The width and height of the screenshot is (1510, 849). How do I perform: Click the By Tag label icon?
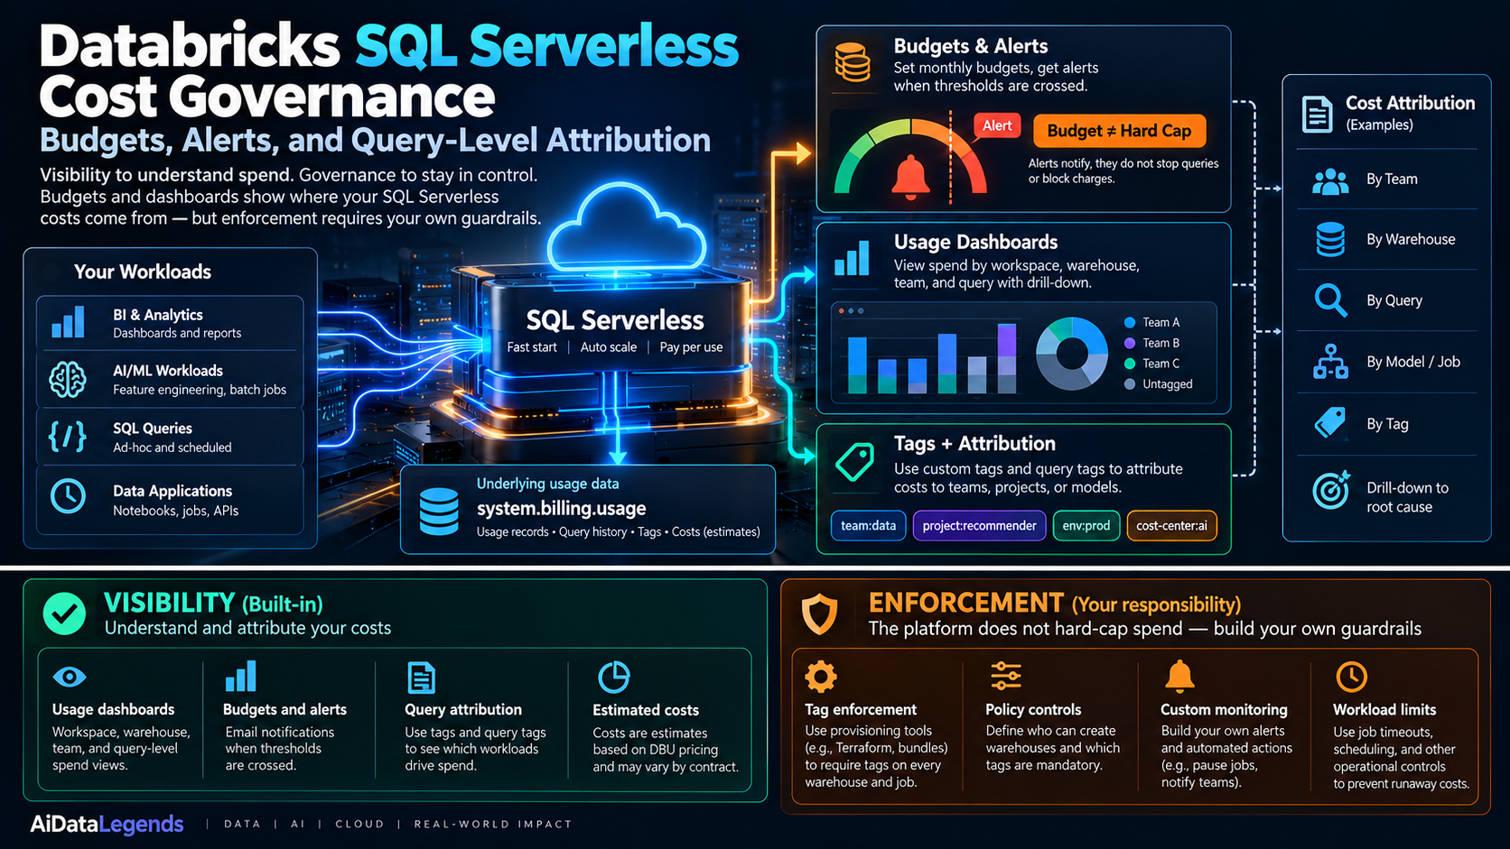pyautogui.click(x=1330, y=422)
